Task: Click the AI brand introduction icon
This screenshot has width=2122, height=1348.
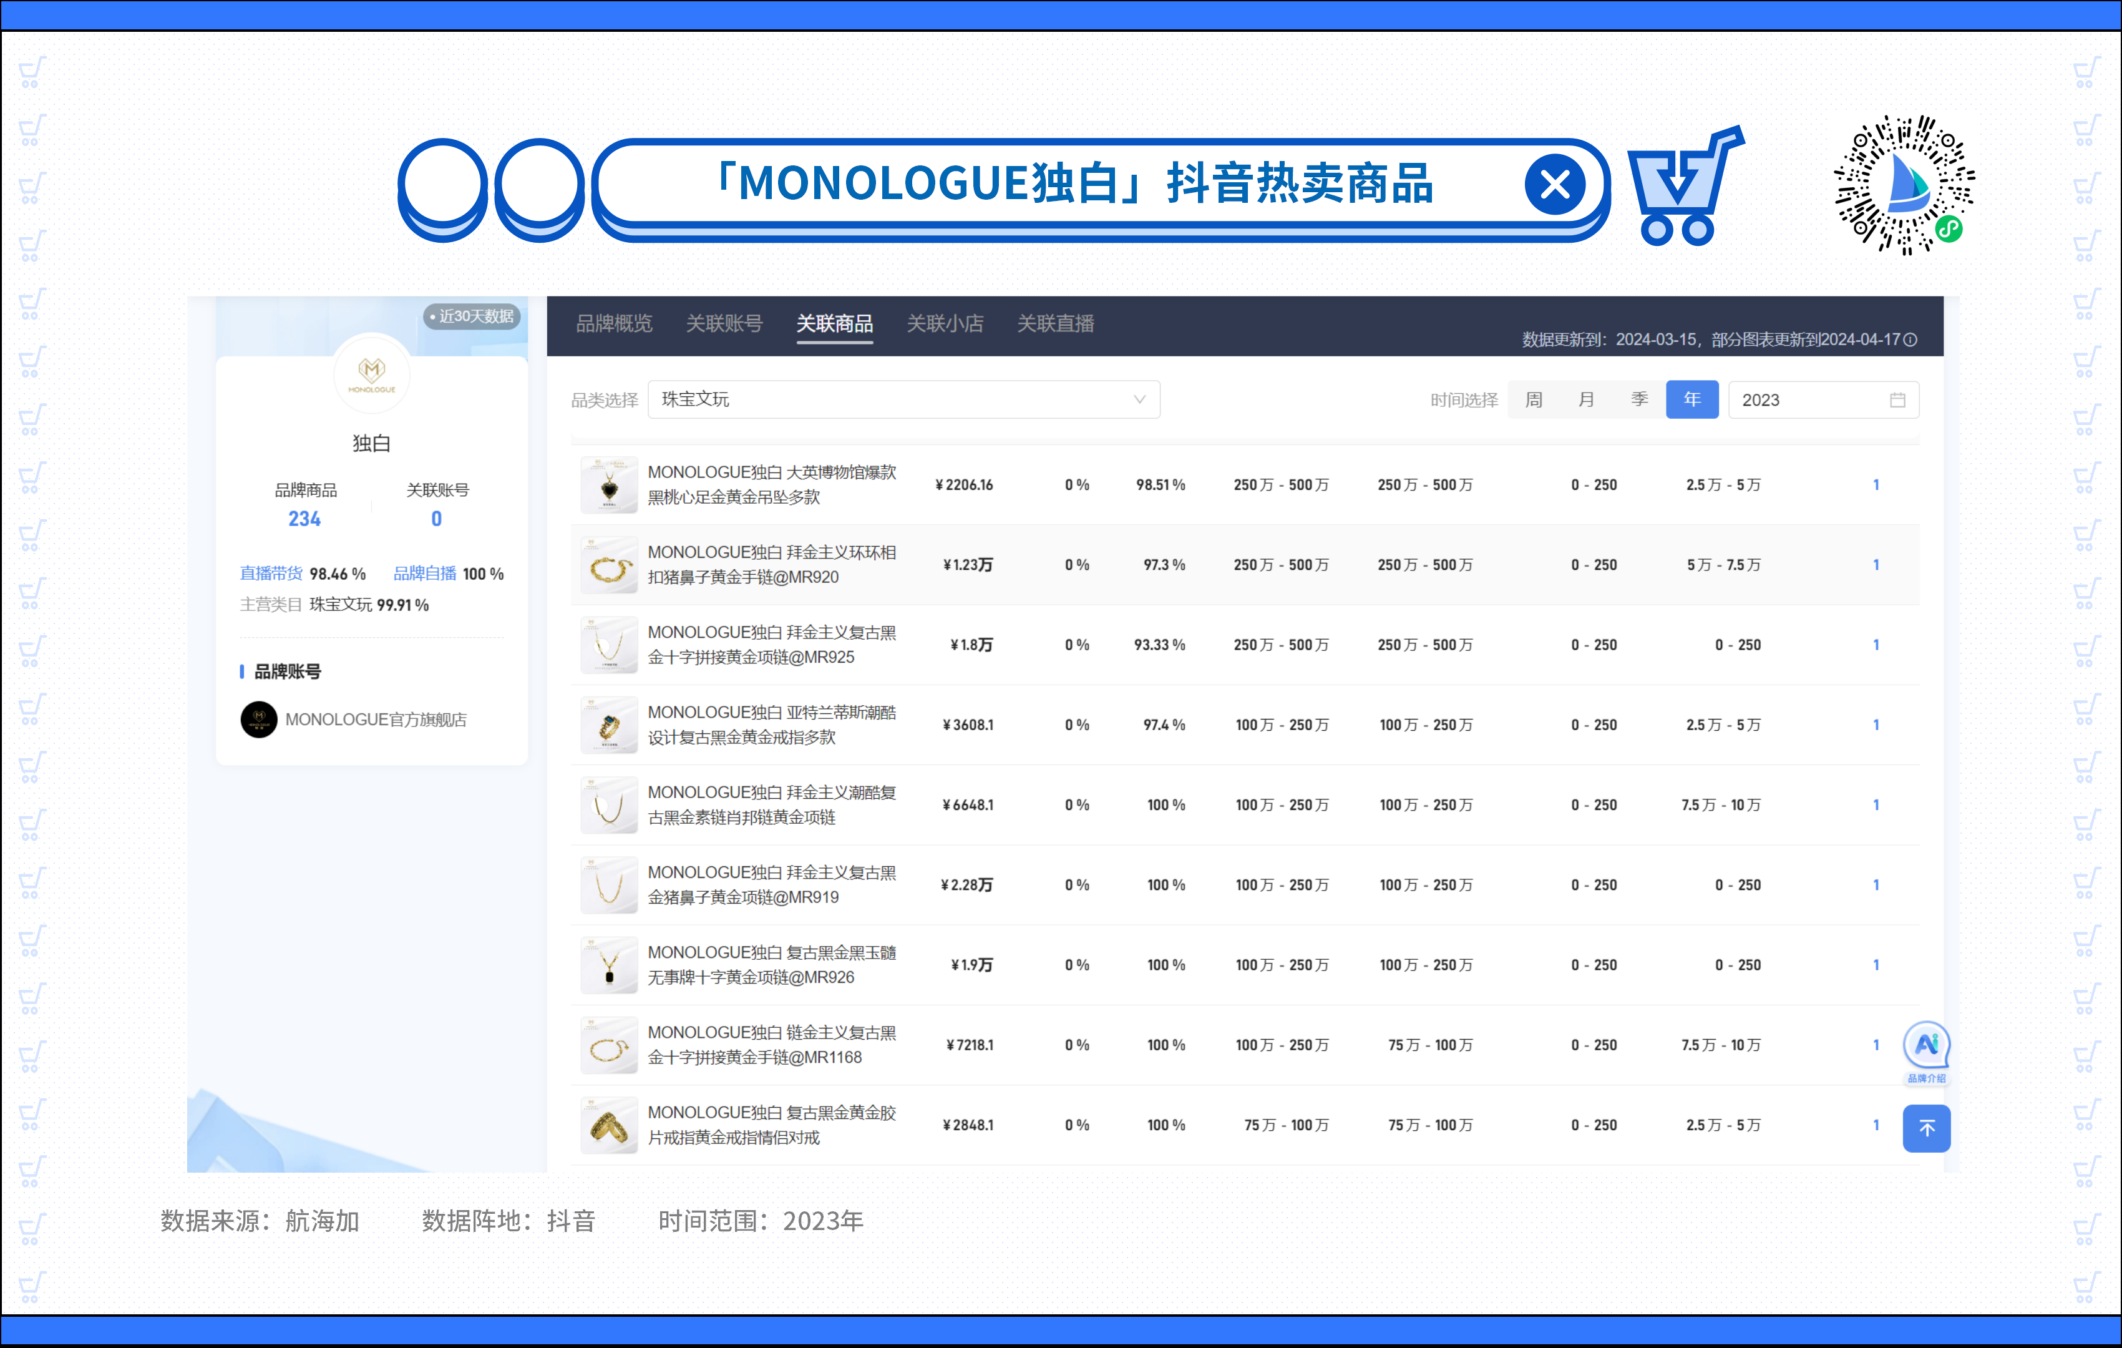Action: coord(1926,1045)
